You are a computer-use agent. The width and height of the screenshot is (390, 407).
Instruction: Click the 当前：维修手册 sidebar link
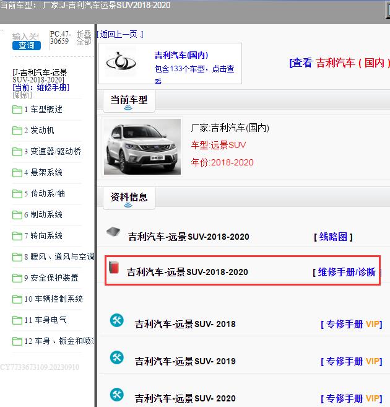point(41,88)
